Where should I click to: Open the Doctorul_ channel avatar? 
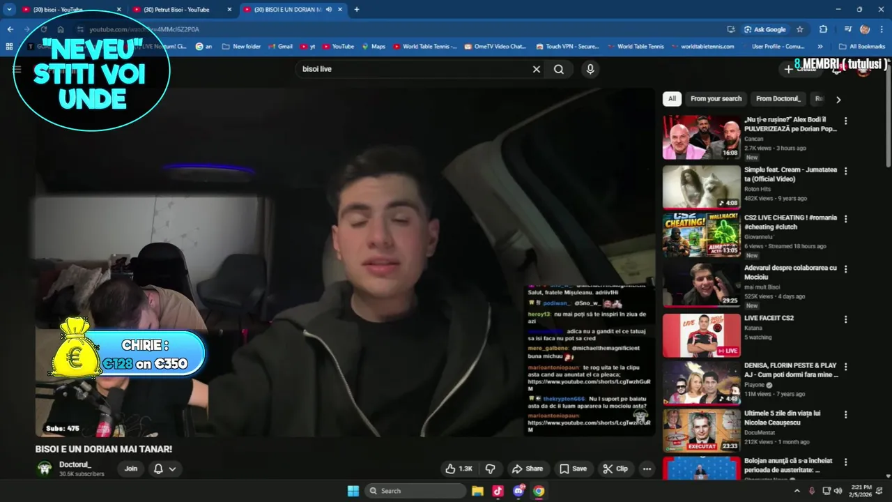tap(45, 469)
